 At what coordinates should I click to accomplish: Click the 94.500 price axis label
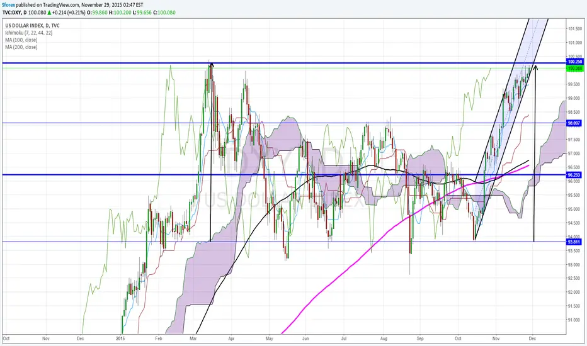click(574, 223)
